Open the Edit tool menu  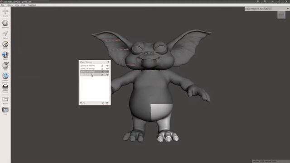[5, 66]
